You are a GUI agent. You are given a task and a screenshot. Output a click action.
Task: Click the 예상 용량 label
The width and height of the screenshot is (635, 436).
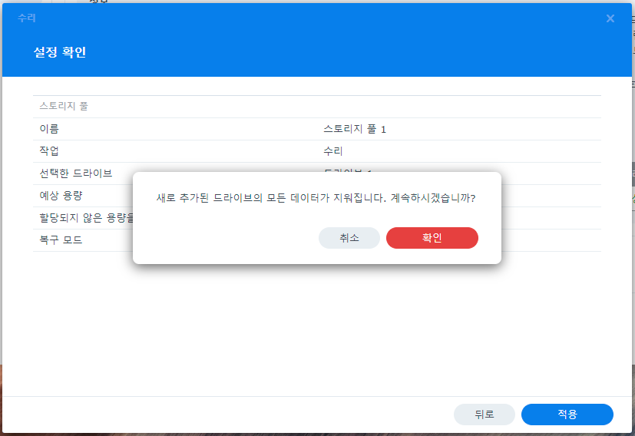(61, 196)
